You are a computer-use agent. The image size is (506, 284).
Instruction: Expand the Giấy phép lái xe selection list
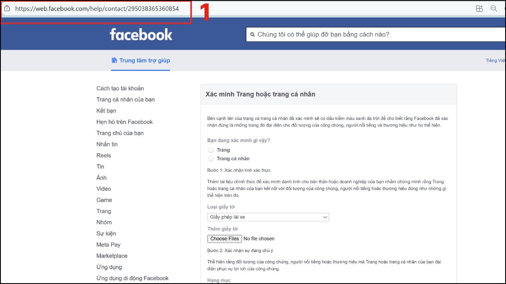(x=325, y=217)
